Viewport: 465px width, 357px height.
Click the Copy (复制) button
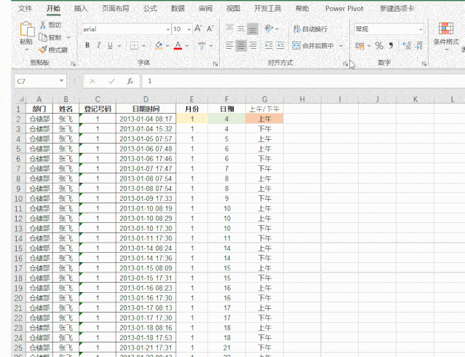point(51,37)
